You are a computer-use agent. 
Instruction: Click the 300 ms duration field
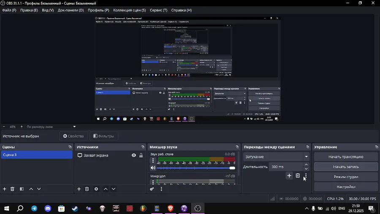click(x=286, y=167)
